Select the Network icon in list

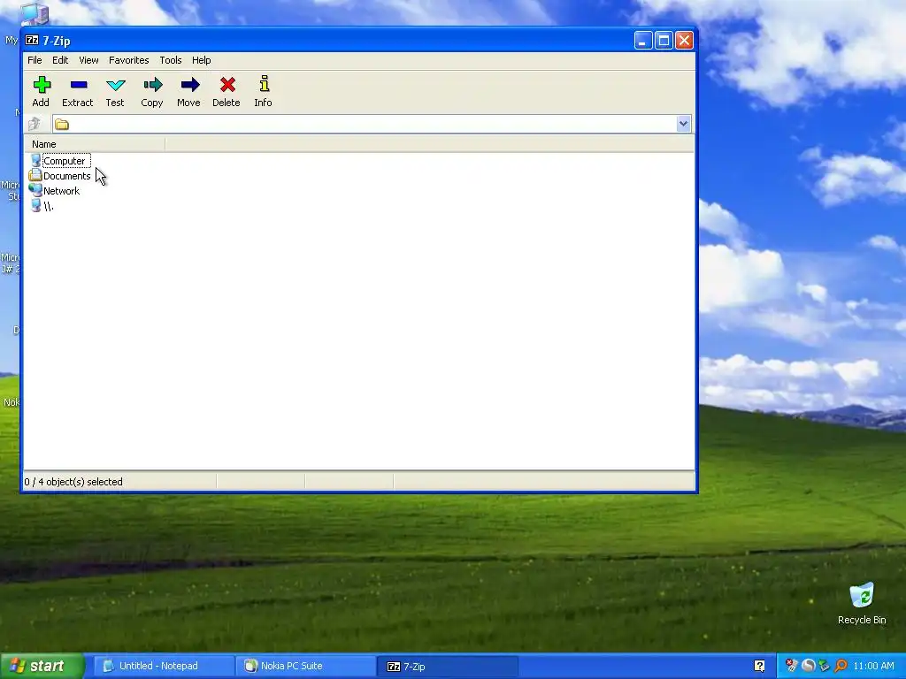click(35, 191)
